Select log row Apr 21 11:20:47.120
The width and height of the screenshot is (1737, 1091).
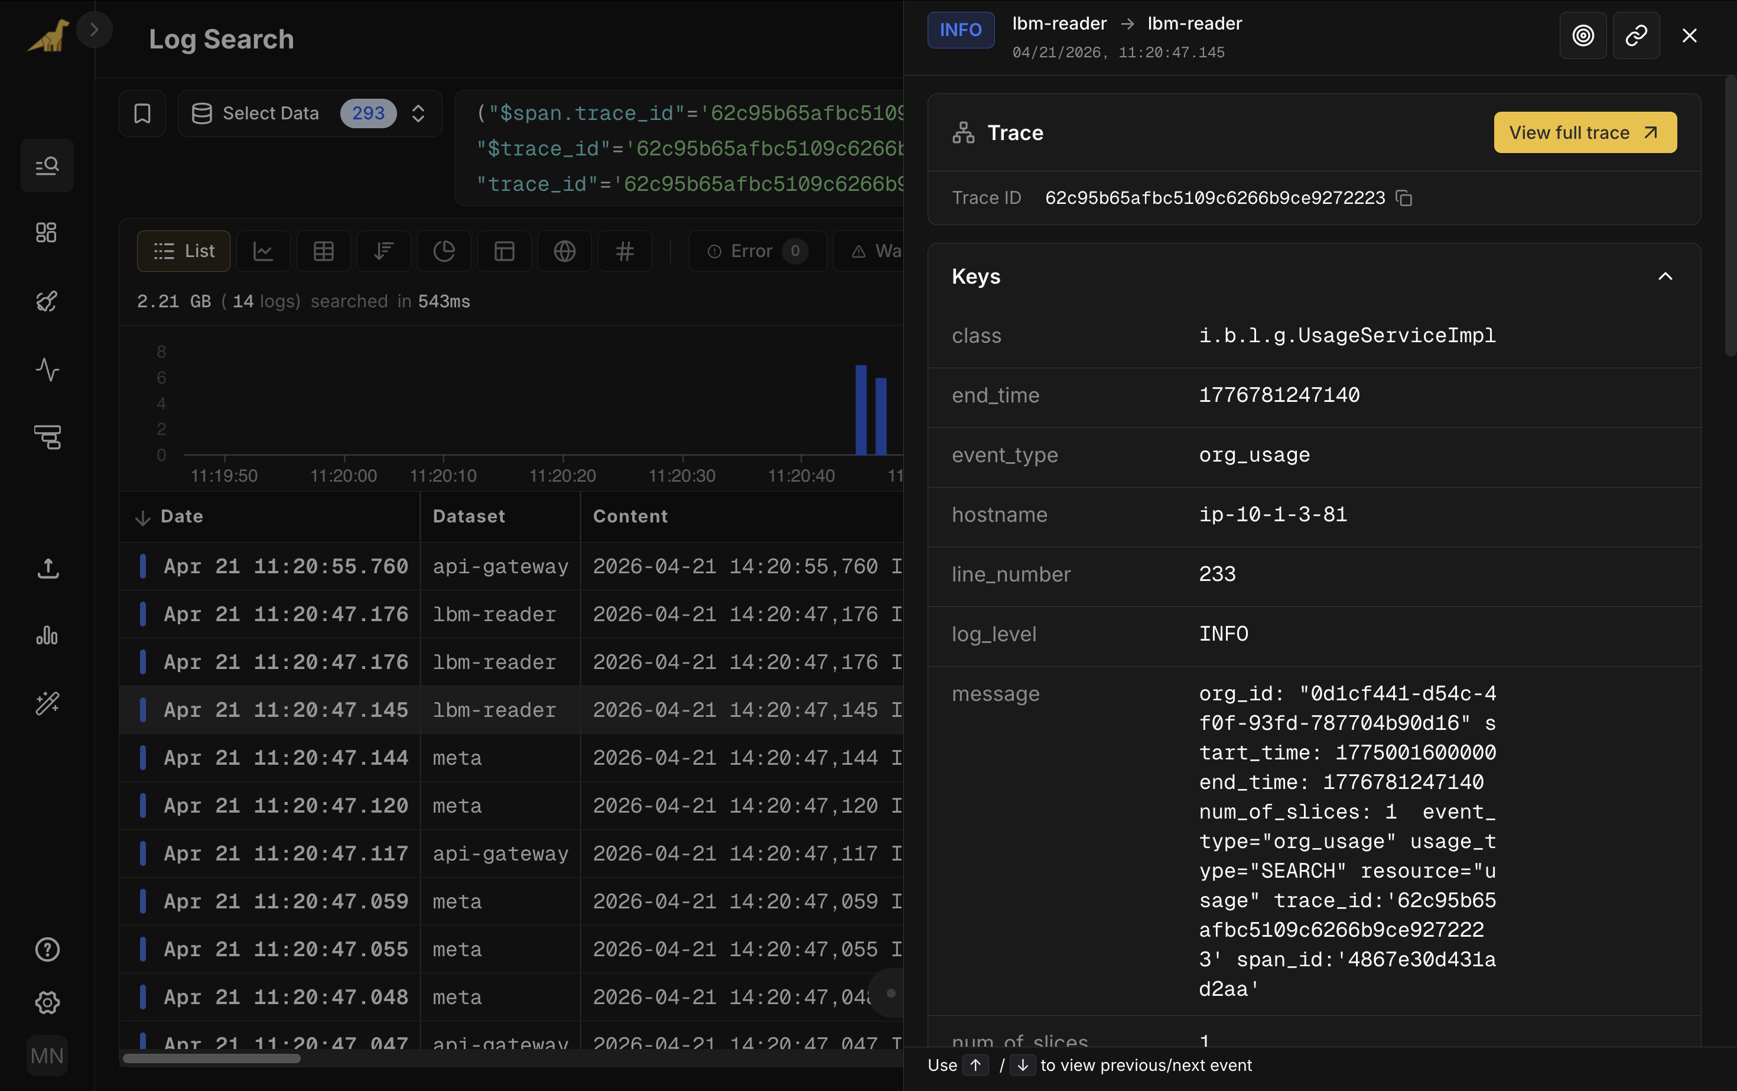pyautogui.click(x=512, y=806)
